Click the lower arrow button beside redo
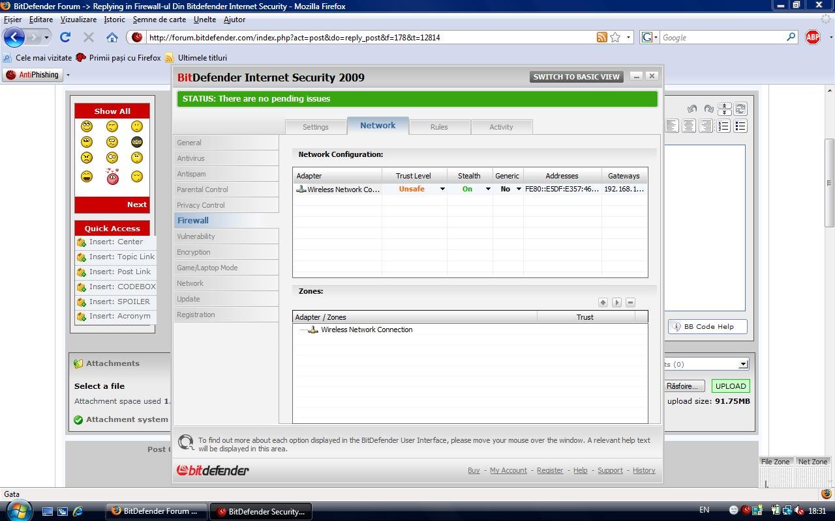Viewport: 835px width, 521px height. [724, 112]
